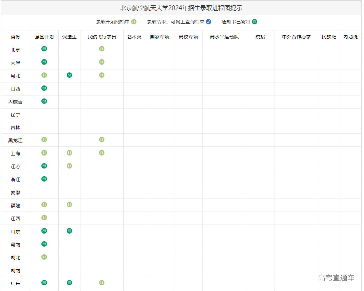This screenshot has width=364, height=291.
Task: Select the mail icon in 河北 保送生 cell
Action: pos(69,75)
